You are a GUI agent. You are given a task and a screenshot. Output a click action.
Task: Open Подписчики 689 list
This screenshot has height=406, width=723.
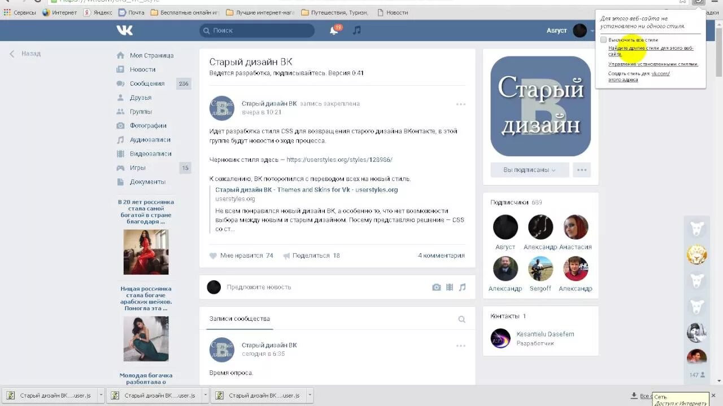(516, 202)
